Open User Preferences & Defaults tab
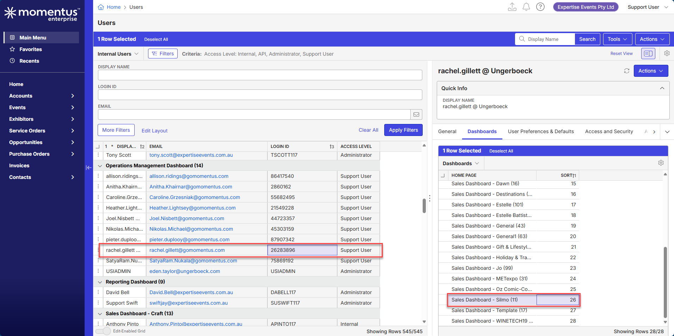Screen dimensions: 674x336 (x=541, y=131)
